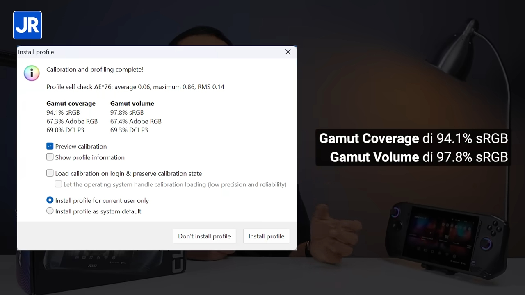
Task: Click the Profile self check result line
Action: tap(135, 87)
